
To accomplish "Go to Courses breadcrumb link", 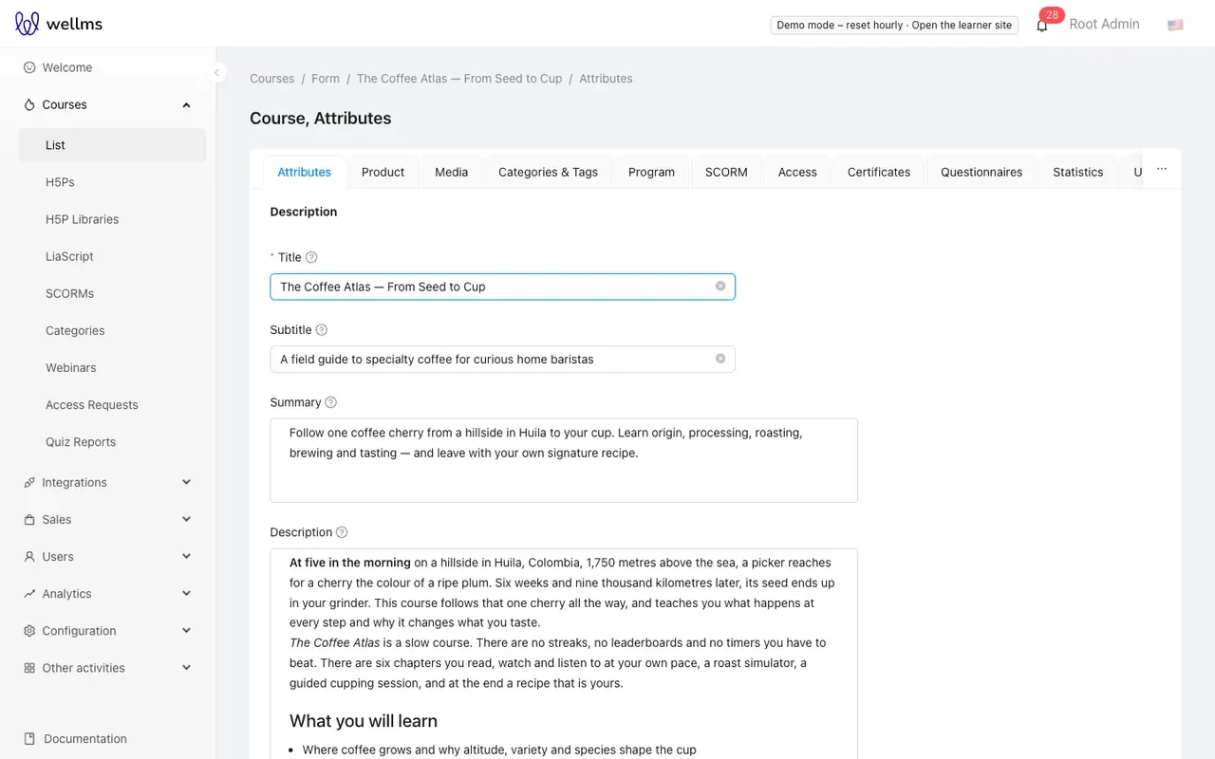I will [272, 79].
